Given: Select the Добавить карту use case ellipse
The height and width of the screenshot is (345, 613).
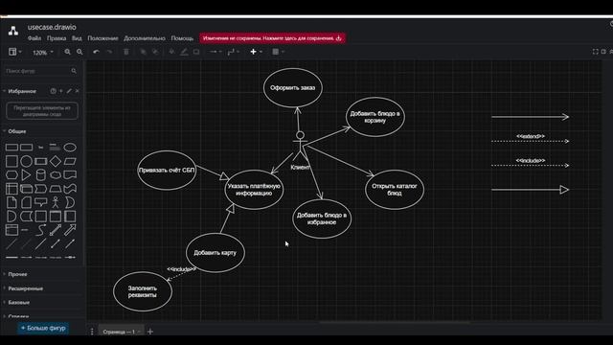Looking at the screenshot, I should click(215, 253).
